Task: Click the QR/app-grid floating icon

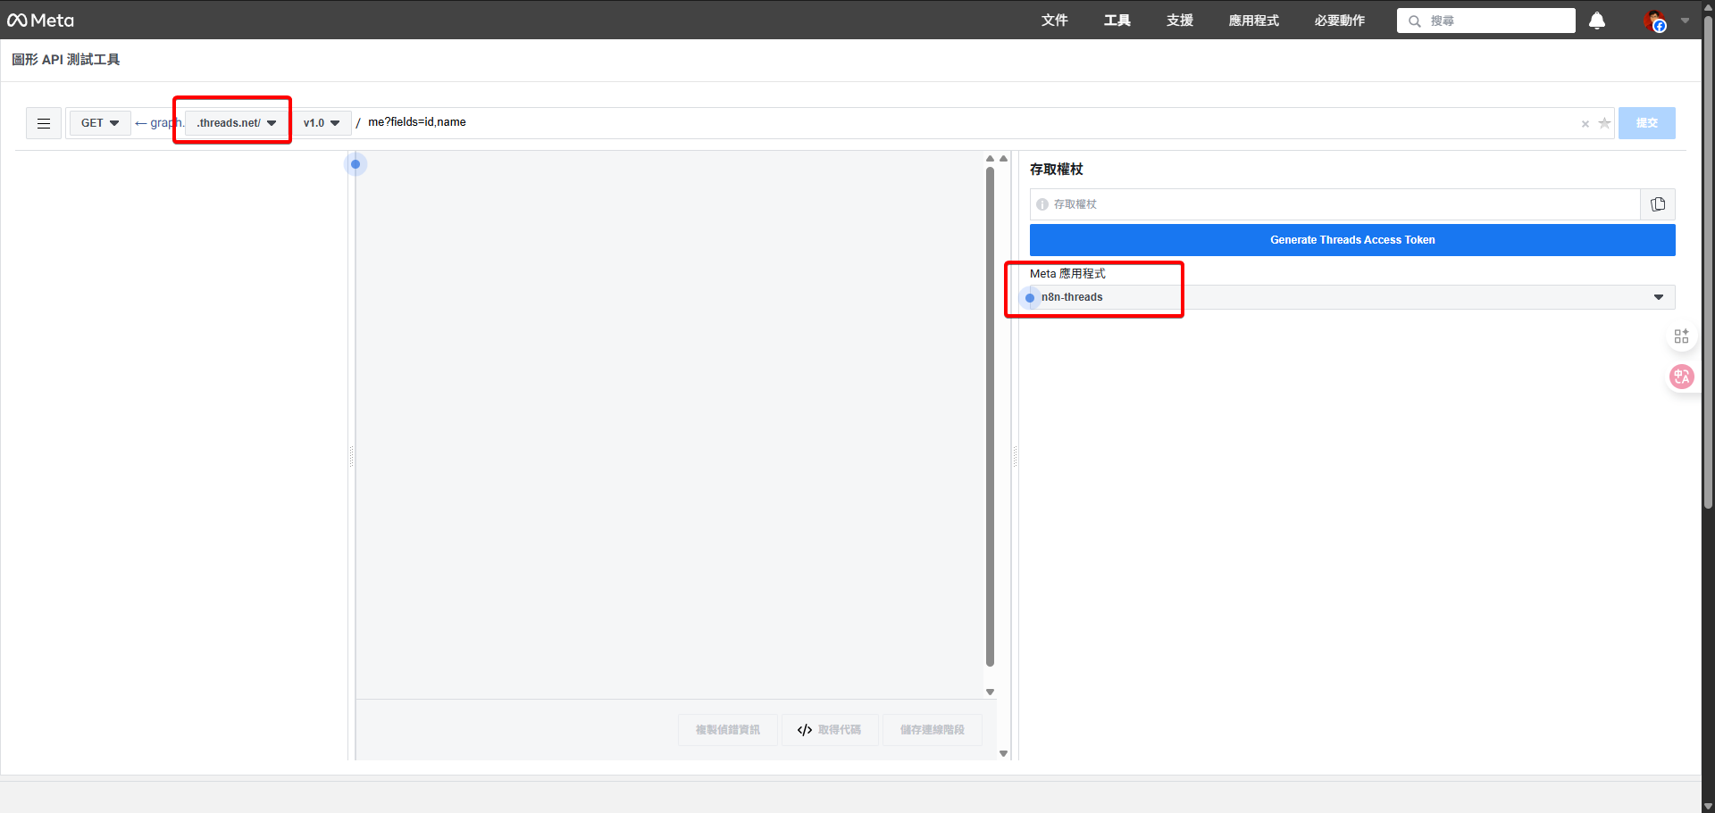Action: 1682,336
